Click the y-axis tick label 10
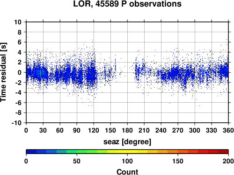The height and width of the screenshot is (175, 234). click(18, 22)
